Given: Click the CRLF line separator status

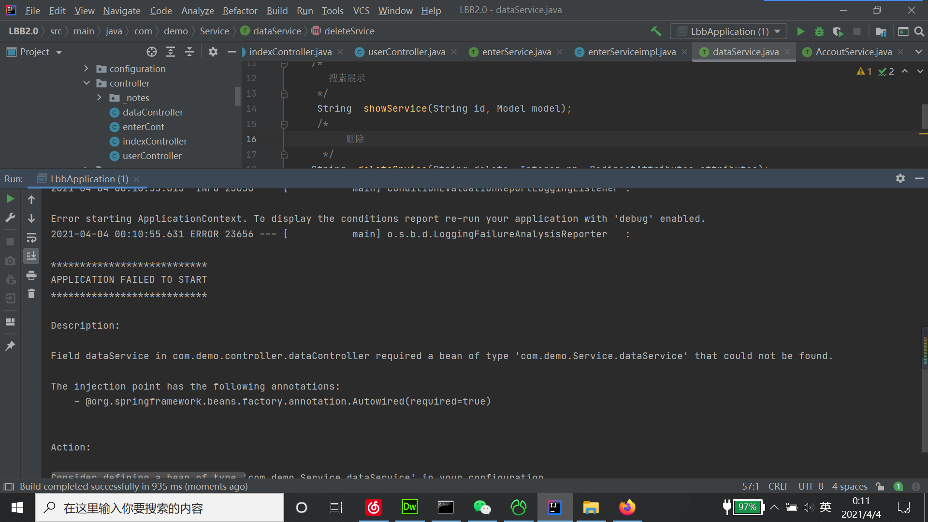Looking at the screenshot, I should (778, 486).
